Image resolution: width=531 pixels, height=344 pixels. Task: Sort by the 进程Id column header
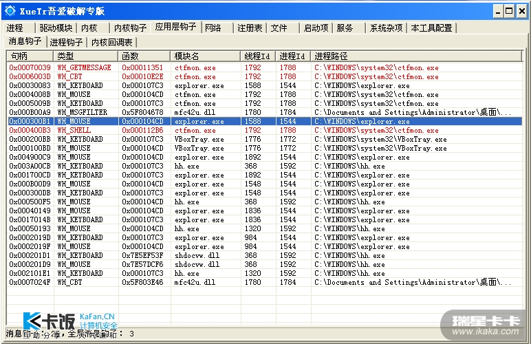click(293, 56)
